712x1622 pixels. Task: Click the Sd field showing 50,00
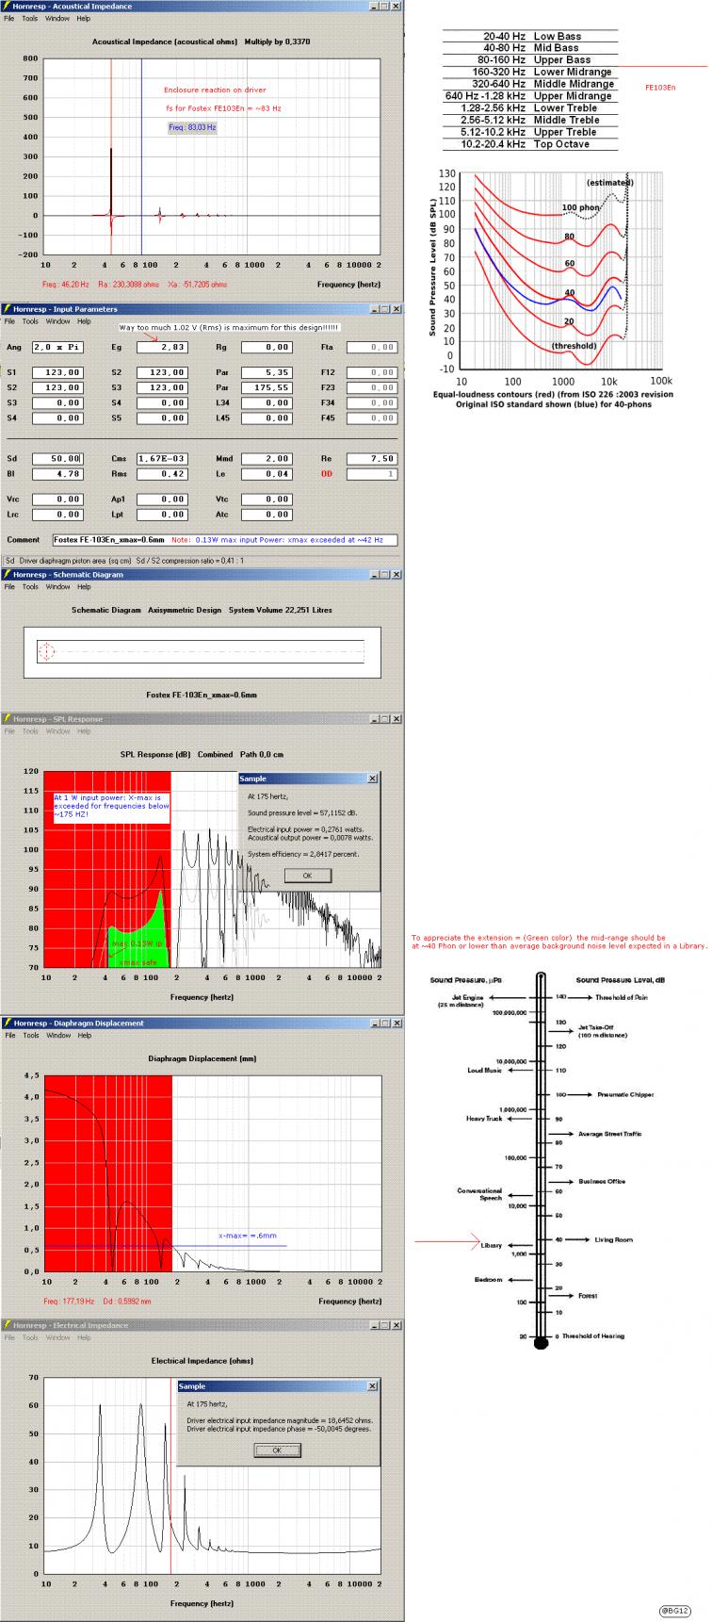[57, 458]
